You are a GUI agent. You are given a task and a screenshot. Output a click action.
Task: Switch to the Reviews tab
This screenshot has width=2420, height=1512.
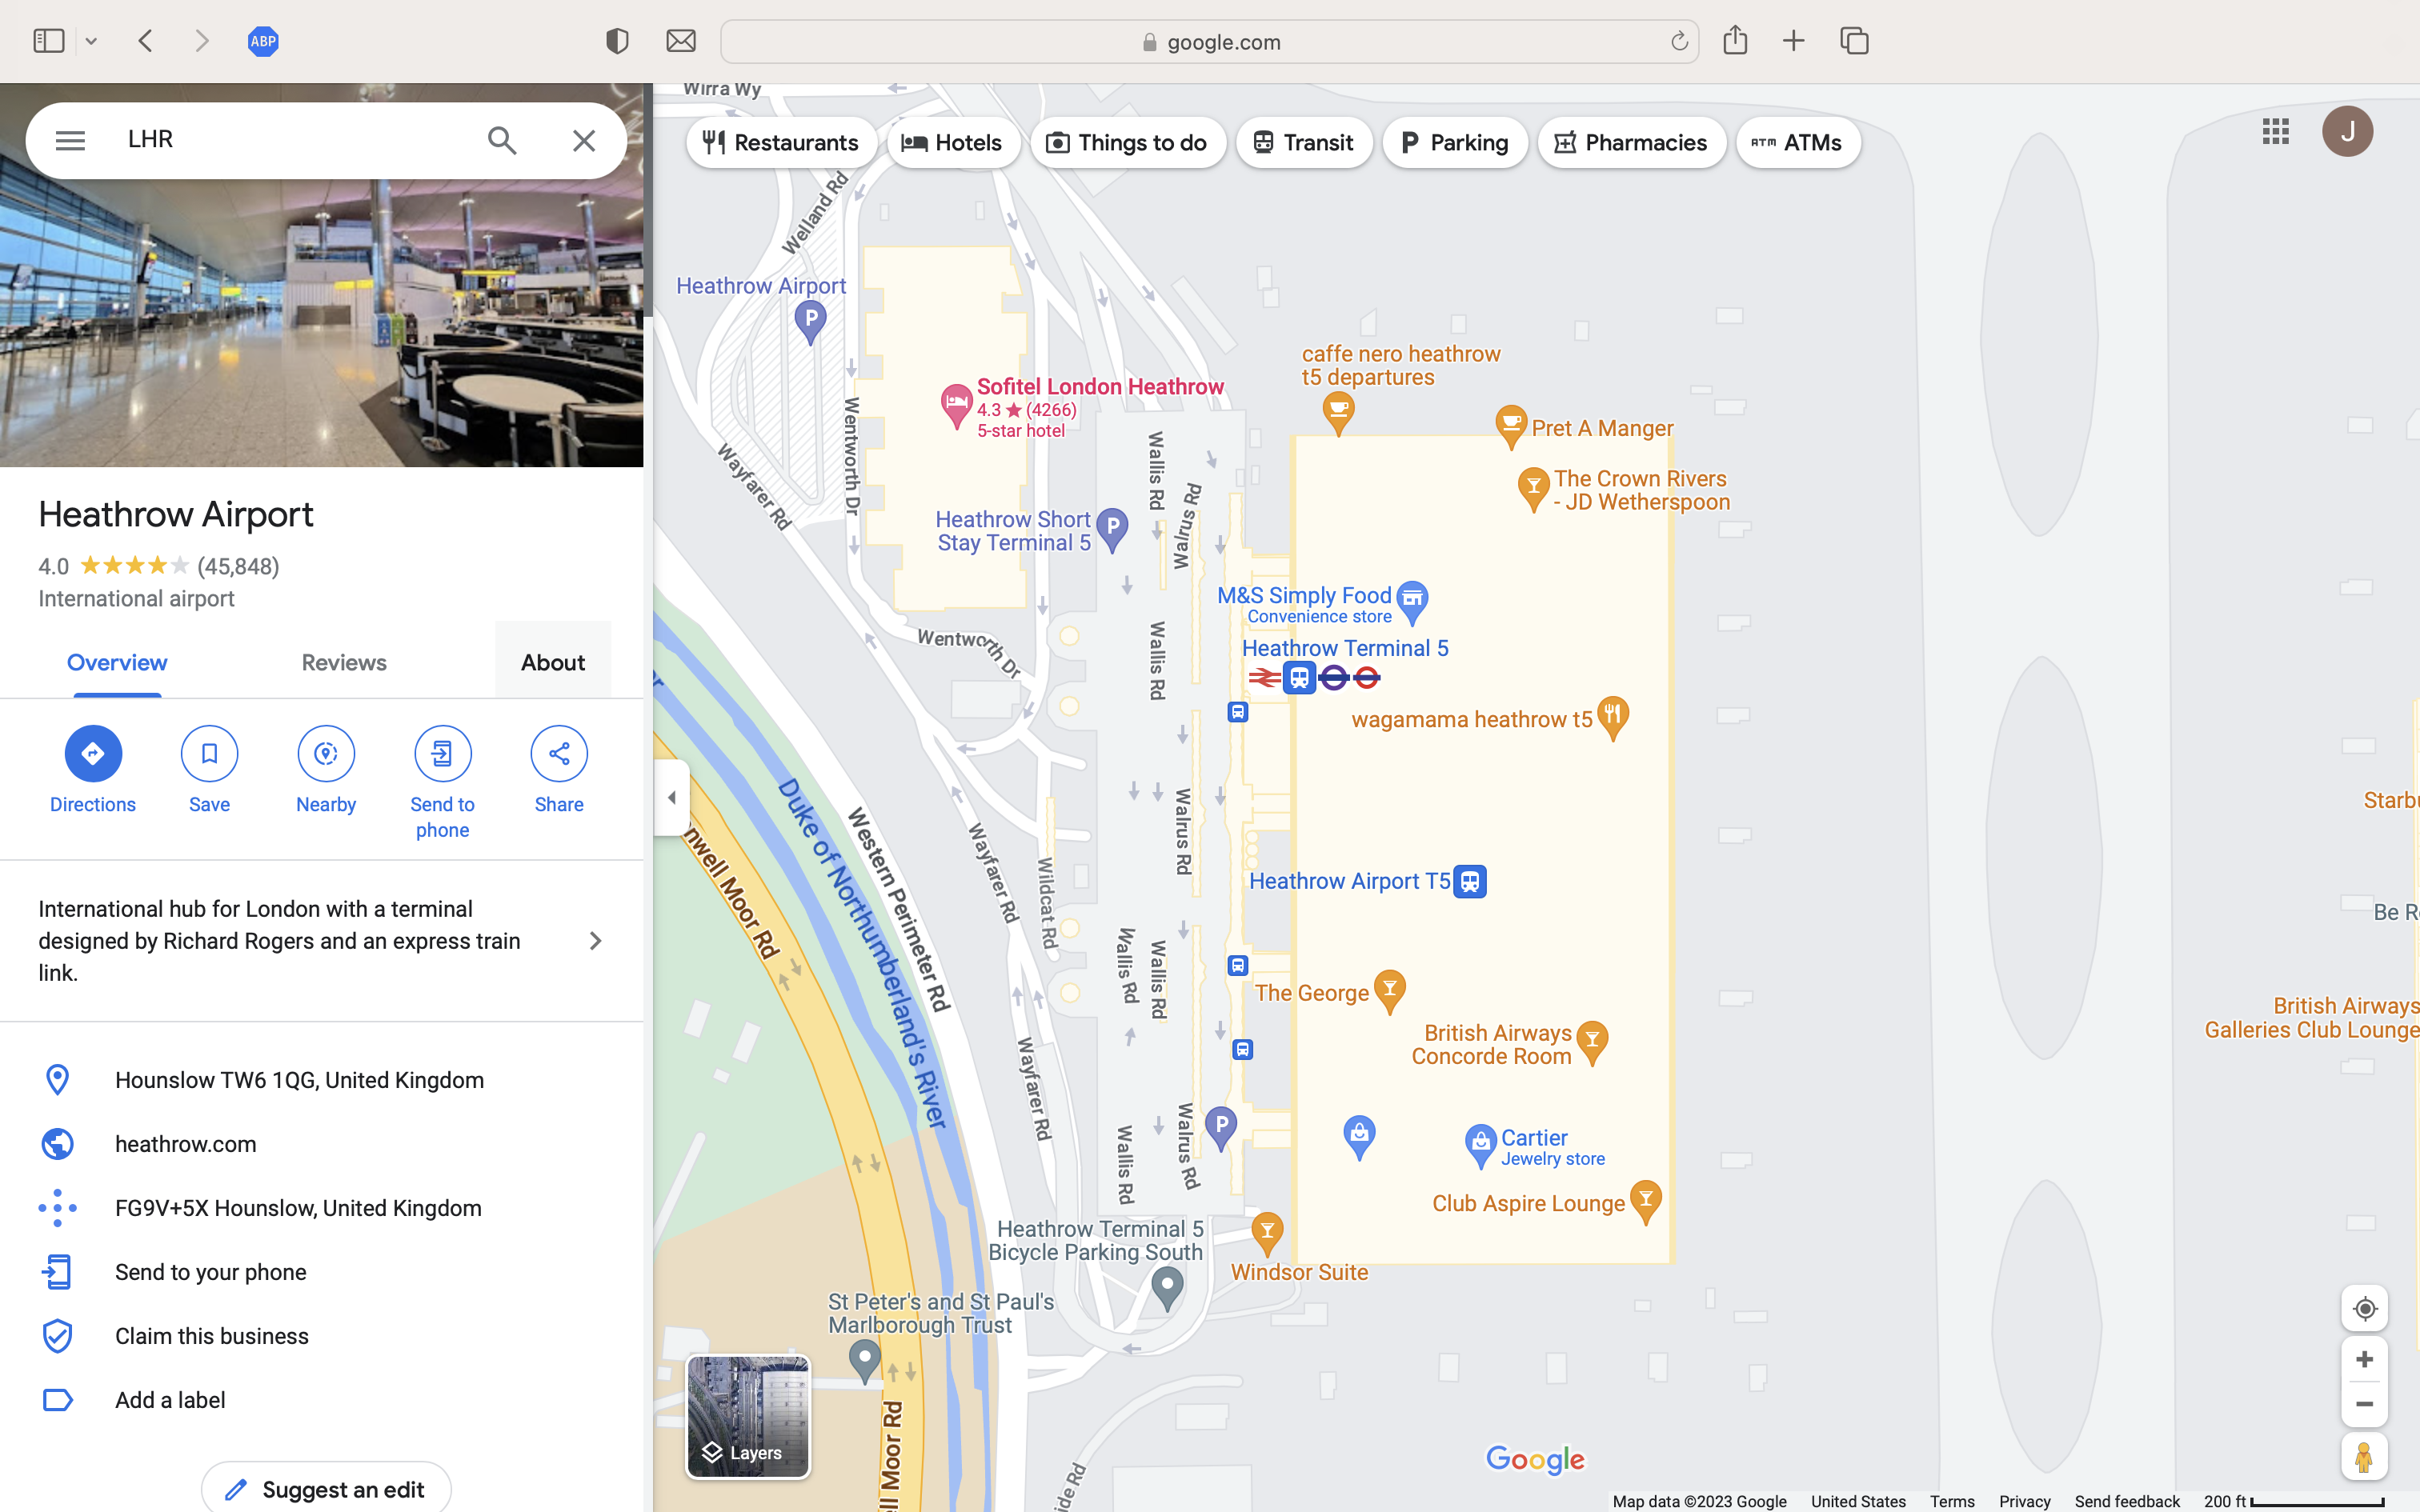click(344, 662)
